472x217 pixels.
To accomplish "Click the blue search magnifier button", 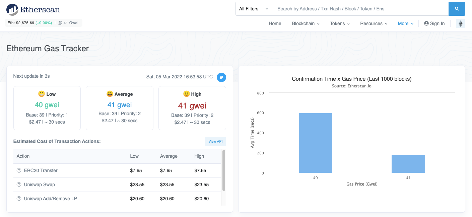I will 457,9.
